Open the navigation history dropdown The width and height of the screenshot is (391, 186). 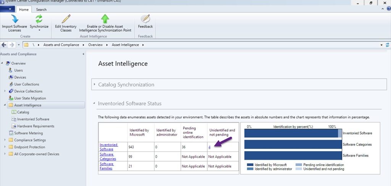tap(19, 45)
